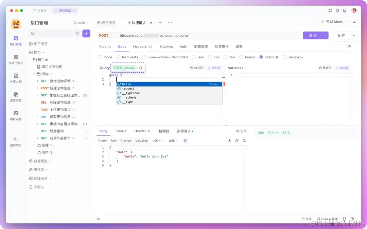Image resolution: width=367 pixels, height=229 pixels.
Task: Expand the 用户 folder
Action: (45, 153)
